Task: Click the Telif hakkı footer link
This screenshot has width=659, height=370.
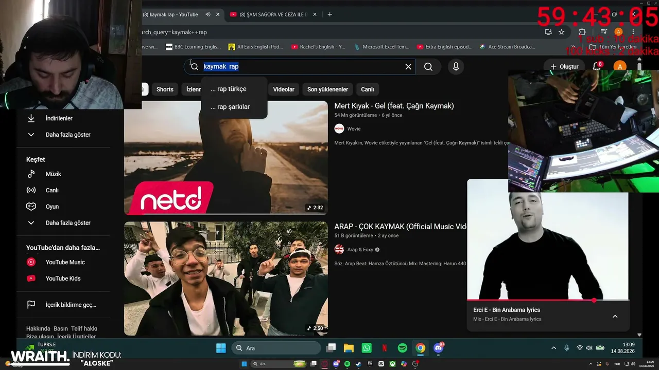Action: tap(84, 329)
